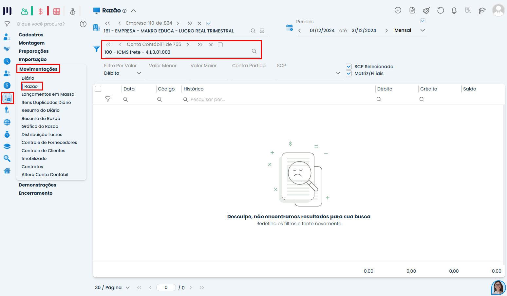Toggle the select-all rows checkbox
507x296 pixels.
coord(98,89)
